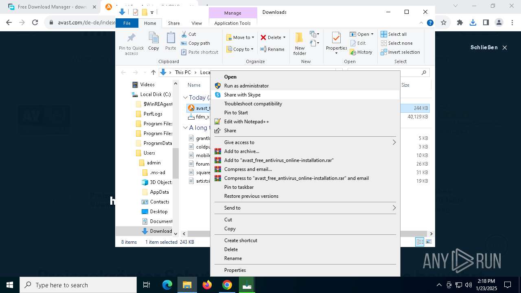
Task: Switch to the Share ribbon tab
Action: coord(174,23)
